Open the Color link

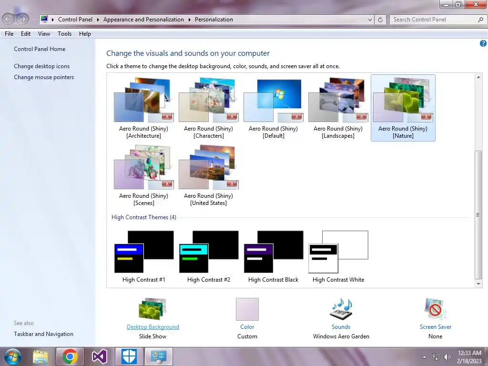[x=247, y=327]
